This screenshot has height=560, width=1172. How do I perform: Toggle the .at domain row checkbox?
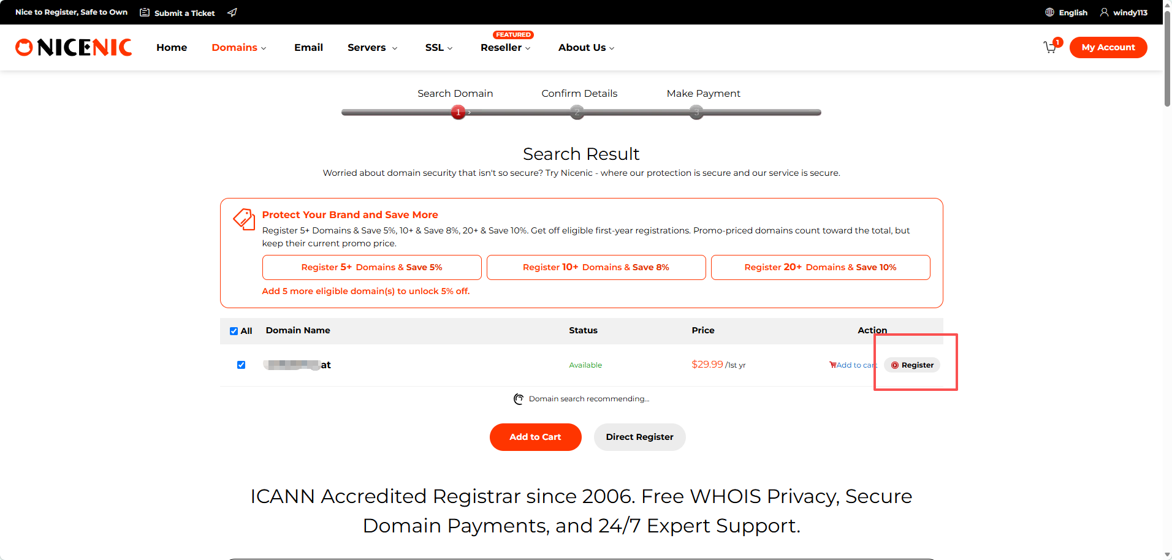[x=241, y=365]
